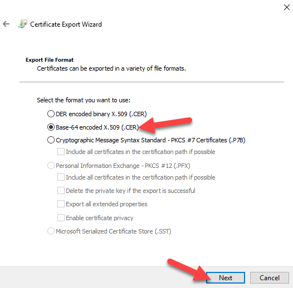Select Base-64 encoded X.509 radio button
293x288 pixels.
click(51, 127)
